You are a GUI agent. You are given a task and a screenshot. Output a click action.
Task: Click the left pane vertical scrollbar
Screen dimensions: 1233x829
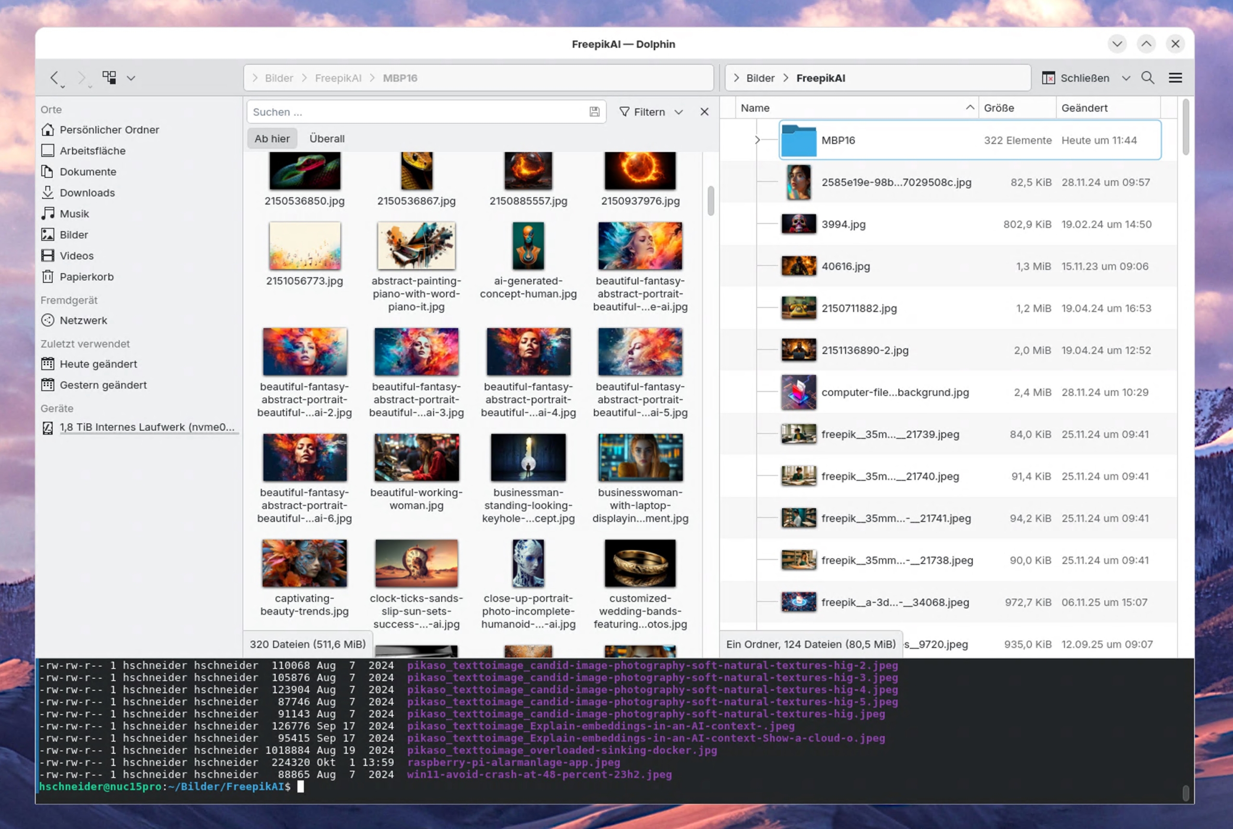click(x=710, y=200)
